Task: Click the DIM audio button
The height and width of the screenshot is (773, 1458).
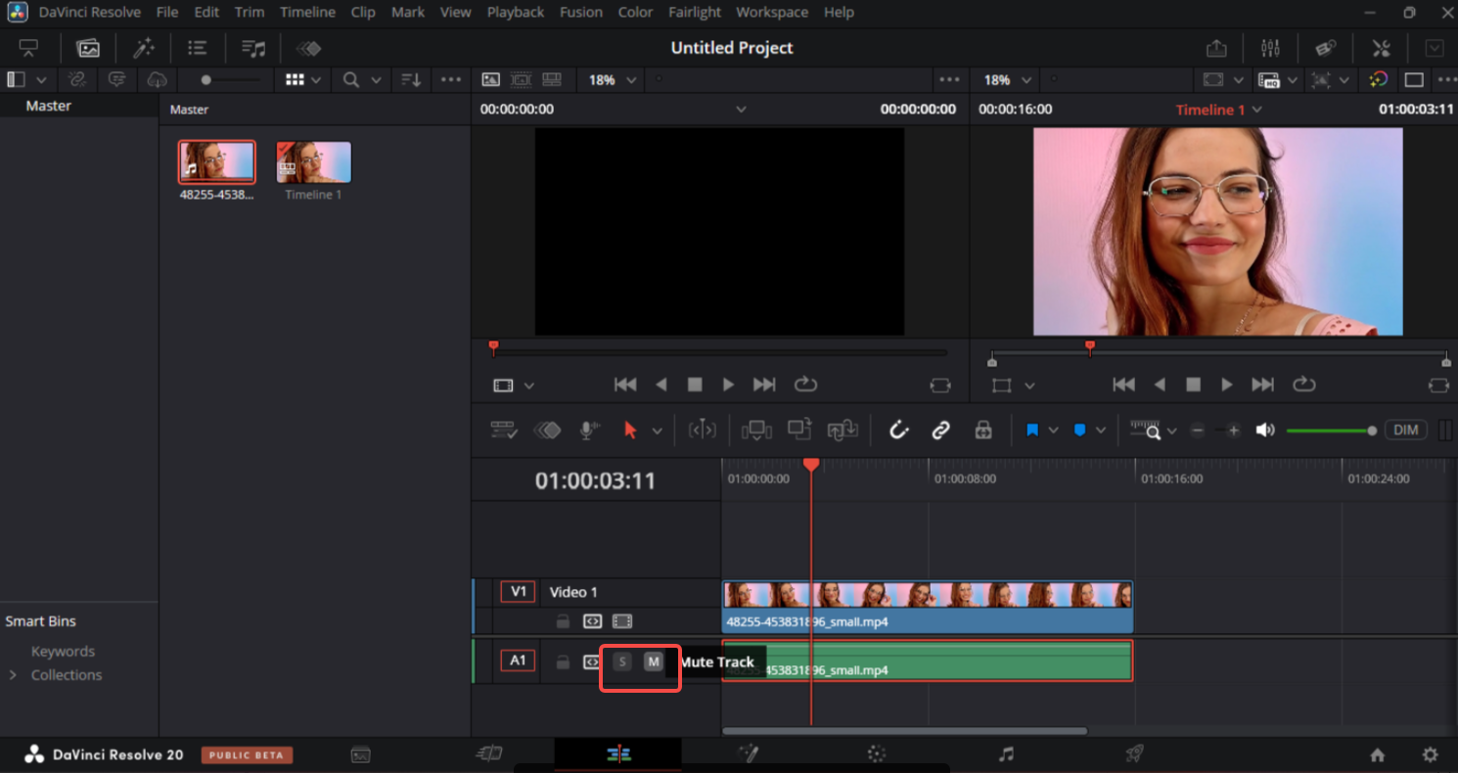Action: pyautogui.click(x=1405, y=430)
